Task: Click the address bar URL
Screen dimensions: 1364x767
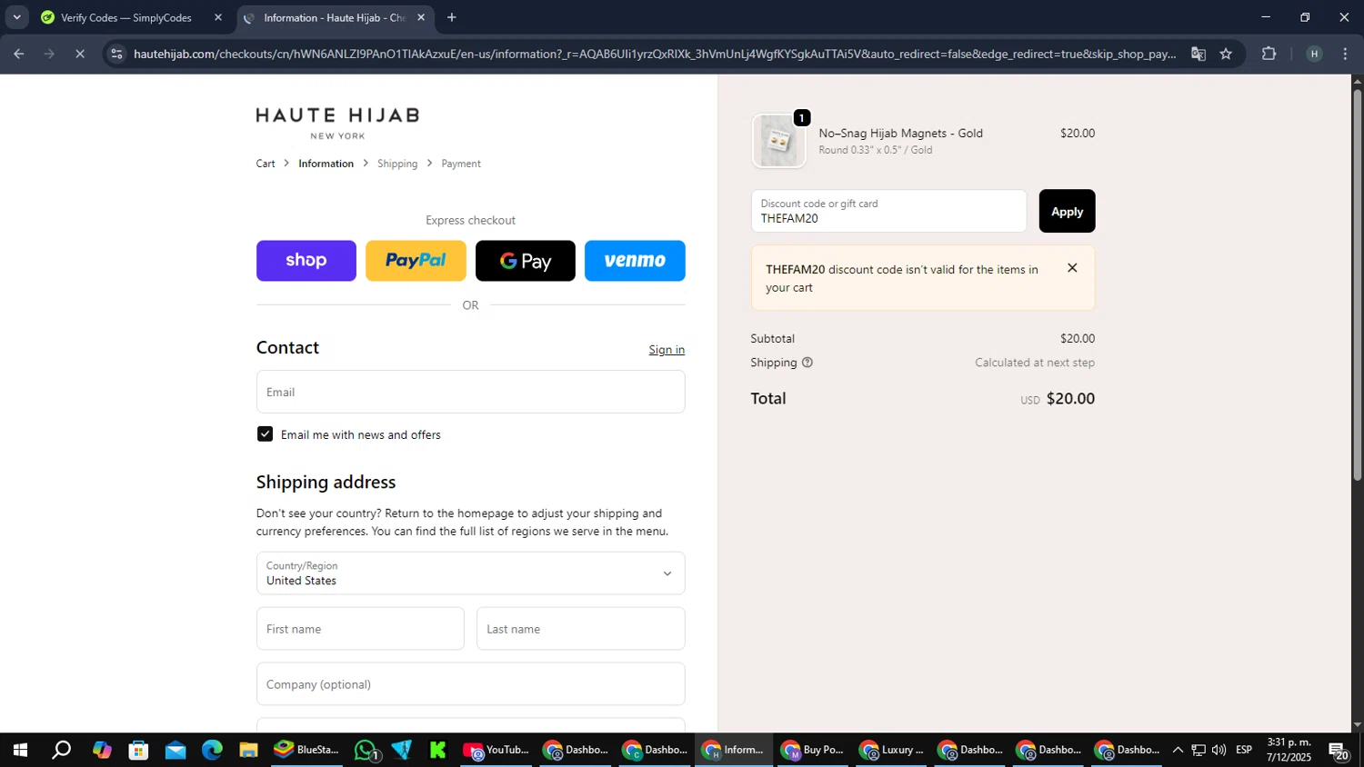Action: [x=655, y=54]
